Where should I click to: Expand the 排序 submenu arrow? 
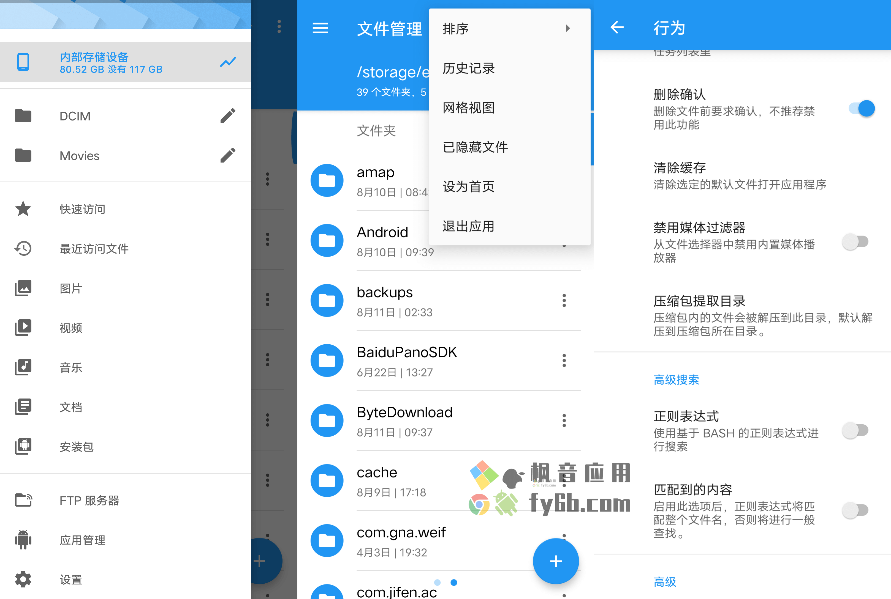(568, 28)
